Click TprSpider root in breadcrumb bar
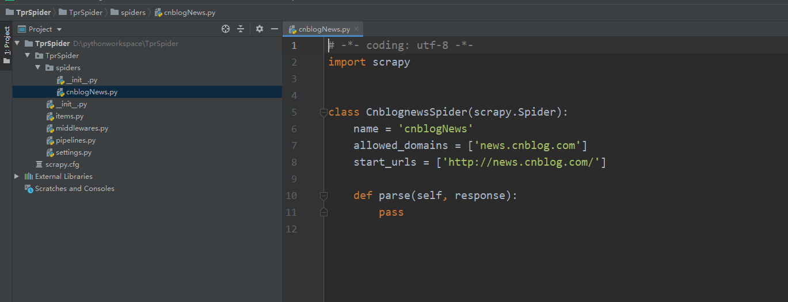The image size is (788, 302). [29, 12]
